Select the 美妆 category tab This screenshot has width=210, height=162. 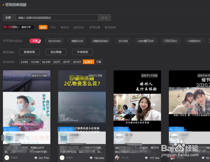coord(43,27)
